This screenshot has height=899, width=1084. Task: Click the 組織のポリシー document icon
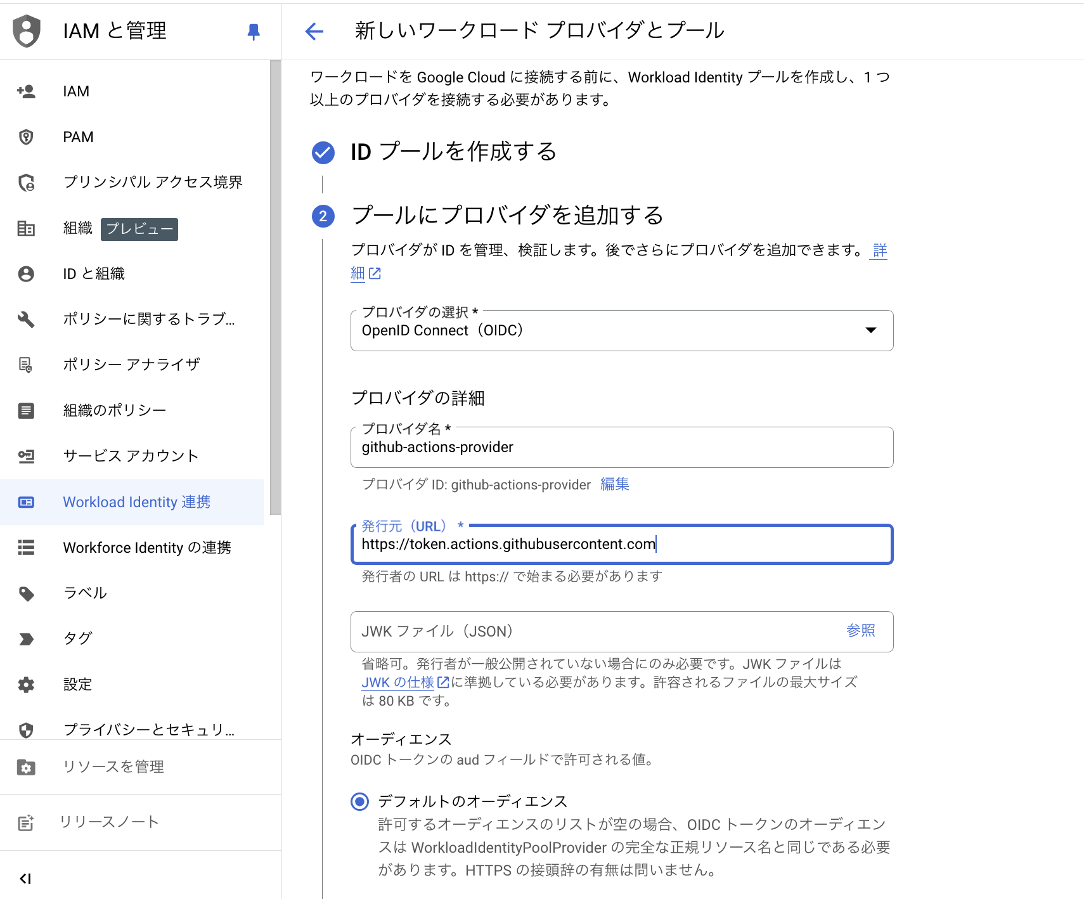pos(26,411)
